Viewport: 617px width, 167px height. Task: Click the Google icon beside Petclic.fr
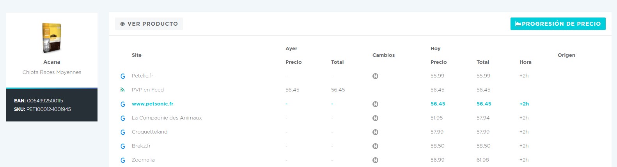123,76
